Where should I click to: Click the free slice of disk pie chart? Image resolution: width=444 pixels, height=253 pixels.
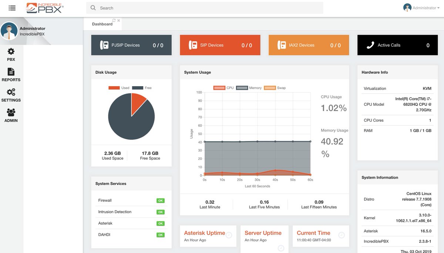[x=128, y=122]
